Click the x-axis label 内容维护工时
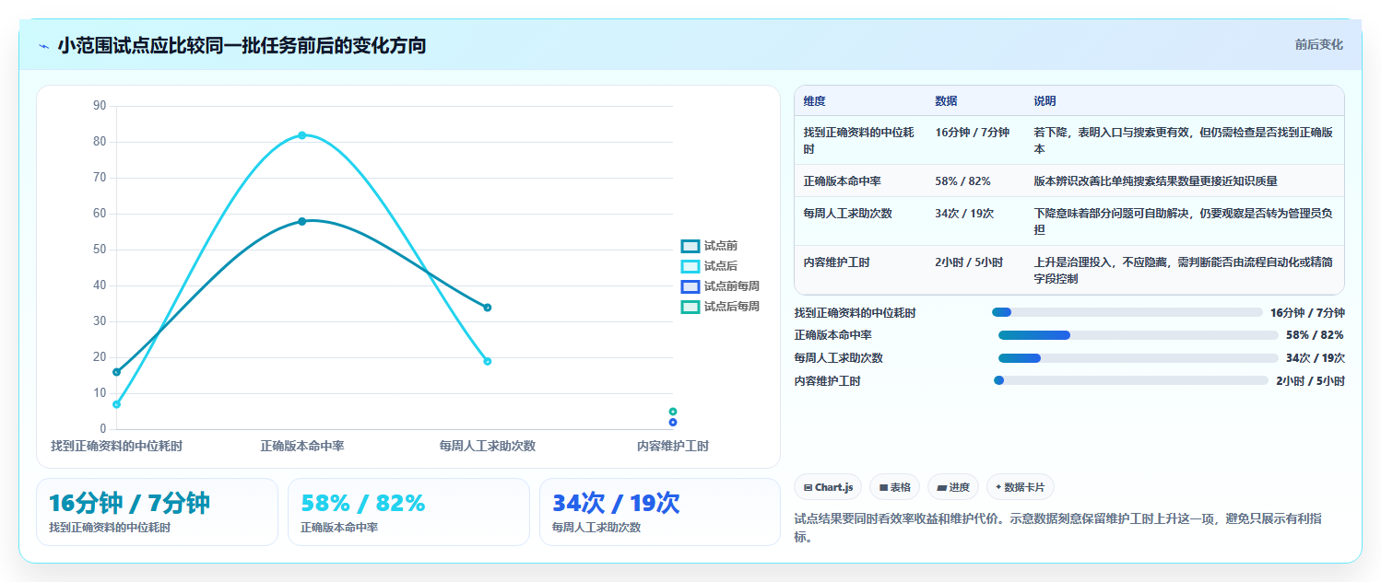 tap(673, 447)
